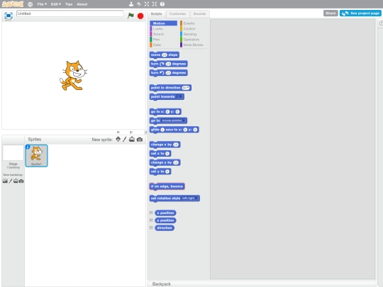Expand the Backpack panel
The image size is (383, 287).
coord(162,284)
